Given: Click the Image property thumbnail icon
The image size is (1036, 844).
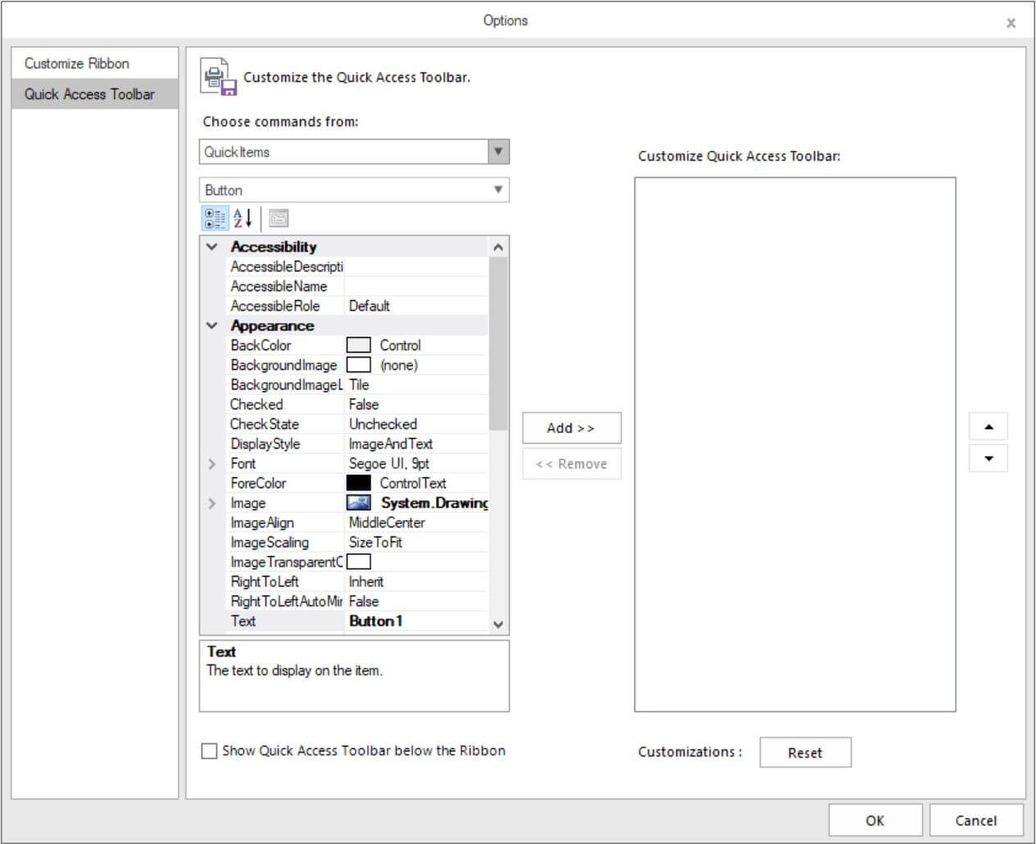Looking at the screenshot, I should 358,503.
